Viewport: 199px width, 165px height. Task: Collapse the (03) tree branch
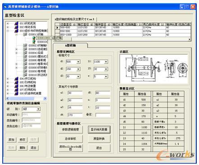[x=8, y=31]
